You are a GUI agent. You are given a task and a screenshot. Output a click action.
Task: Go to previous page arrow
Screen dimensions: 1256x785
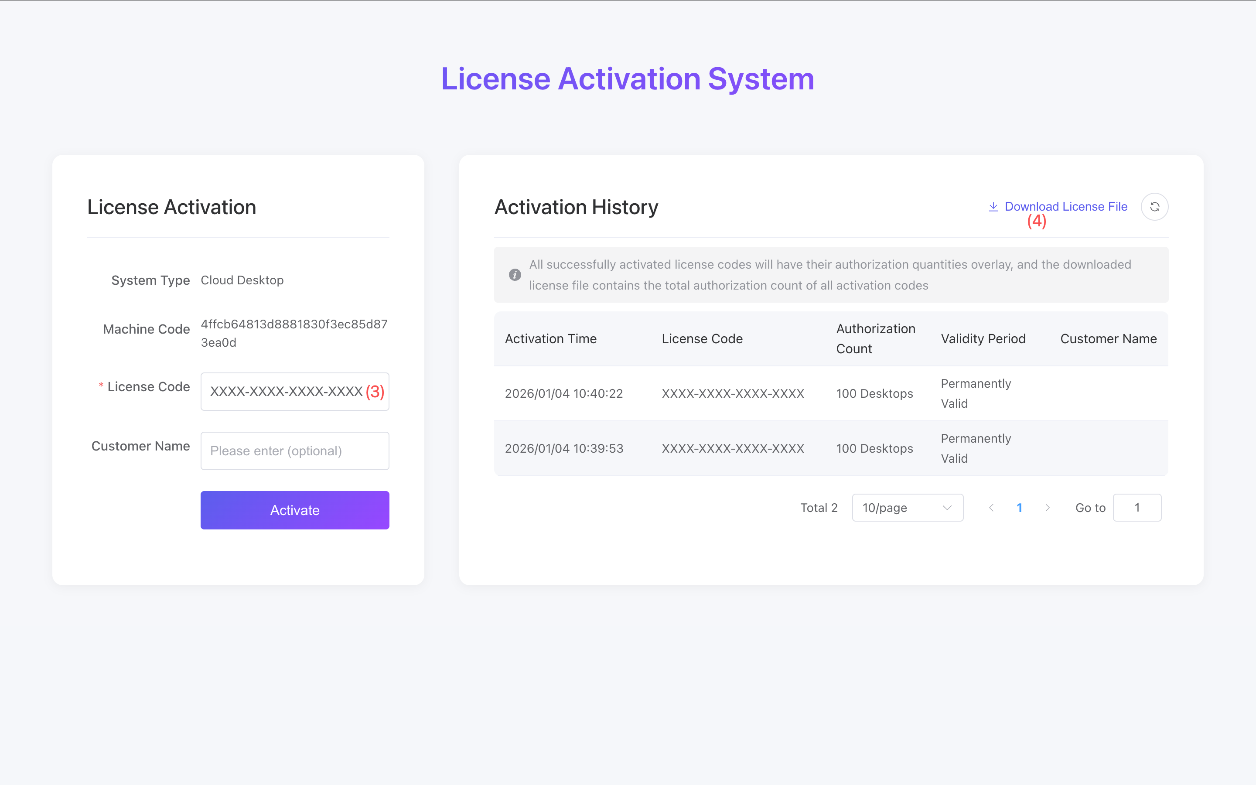tap(991, 508)
